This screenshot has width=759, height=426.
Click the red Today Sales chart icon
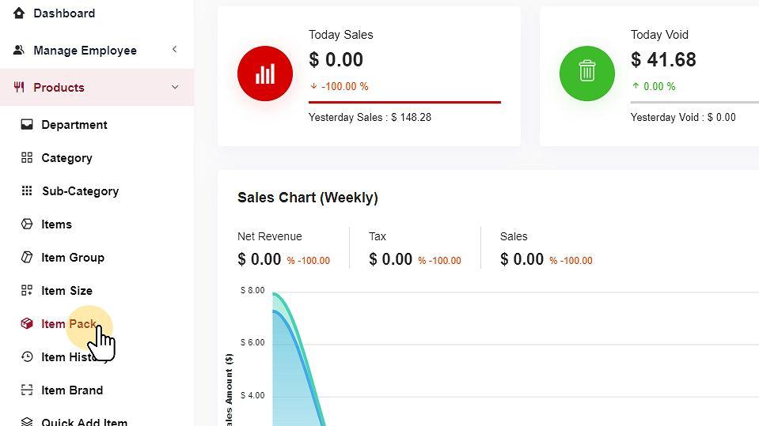pyautogui.click(x=265, y=74)
